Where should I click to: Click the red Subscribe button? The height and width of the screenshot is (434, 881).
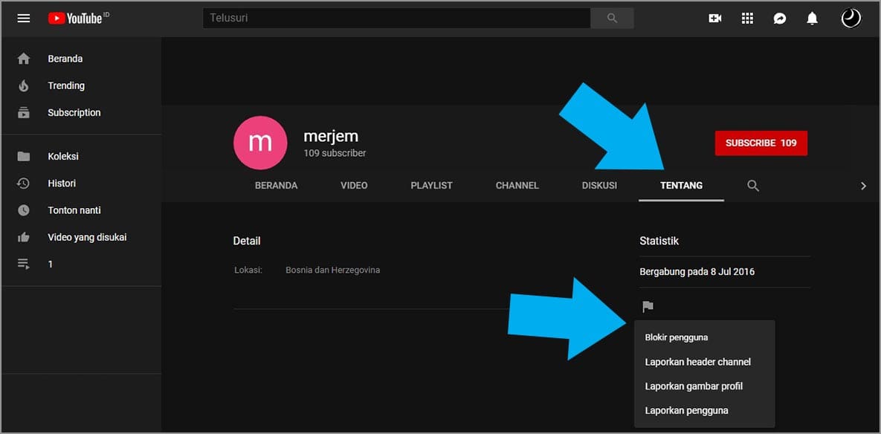761,143
